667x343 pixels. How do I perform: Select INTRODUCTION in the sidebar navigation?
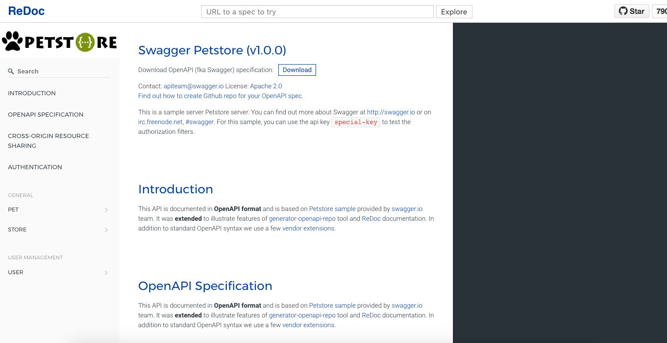[32, 93]
